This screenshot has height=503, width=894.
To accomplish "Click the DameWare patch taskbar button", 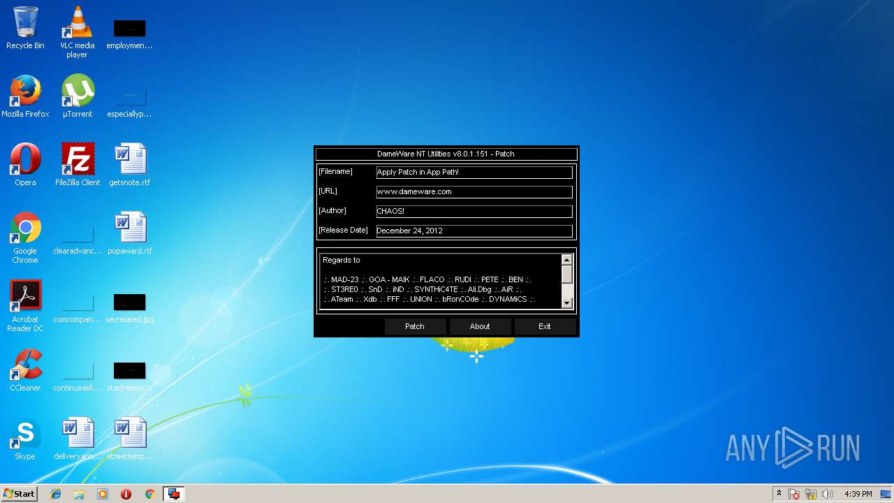I will click(x=173, y=494).
